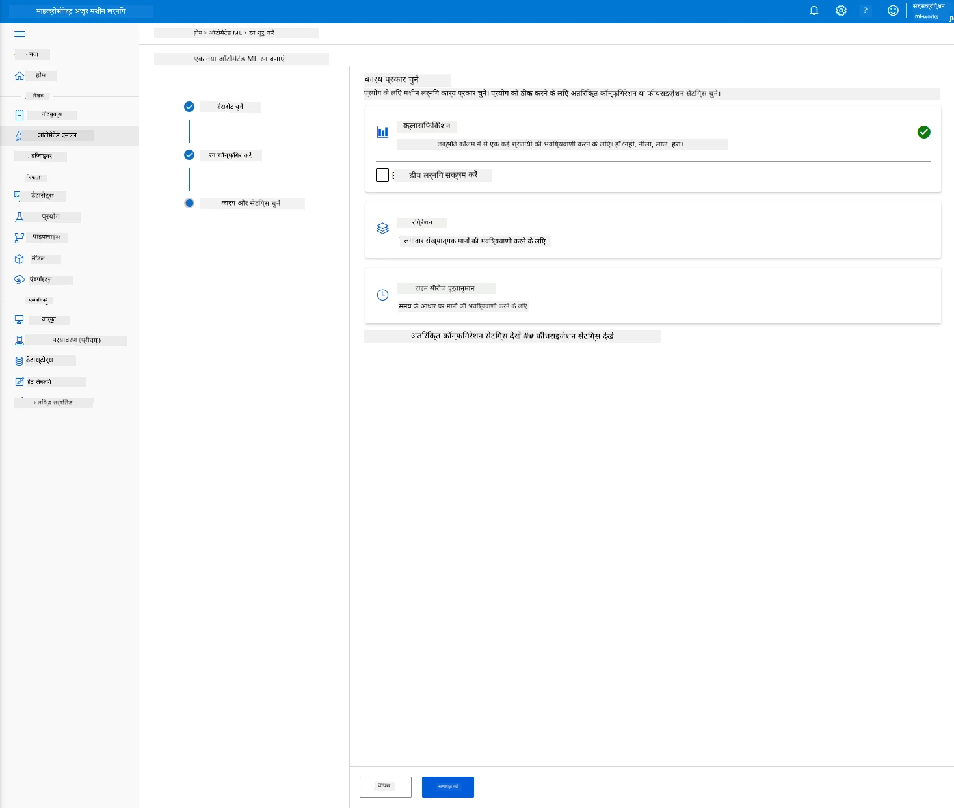Open the Models (मॉडल) cube icon
This screenshot has width=954, height=808.
[x=20, y=259]
